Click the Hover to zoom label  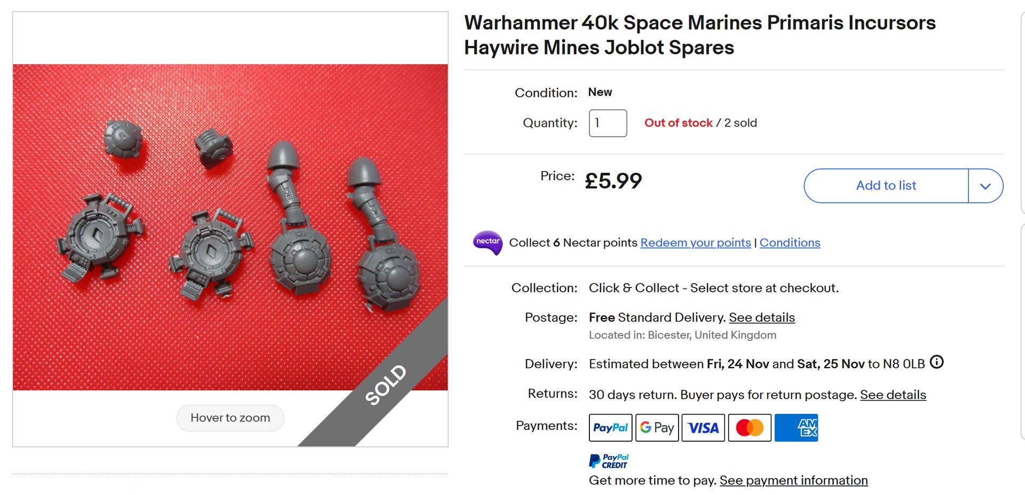click(x=230, y=418)
